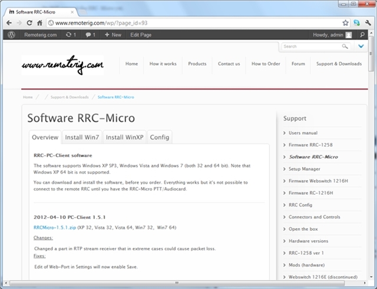
Task: Close the Software RRC-Micro browser tab
Action: point(72,12)
